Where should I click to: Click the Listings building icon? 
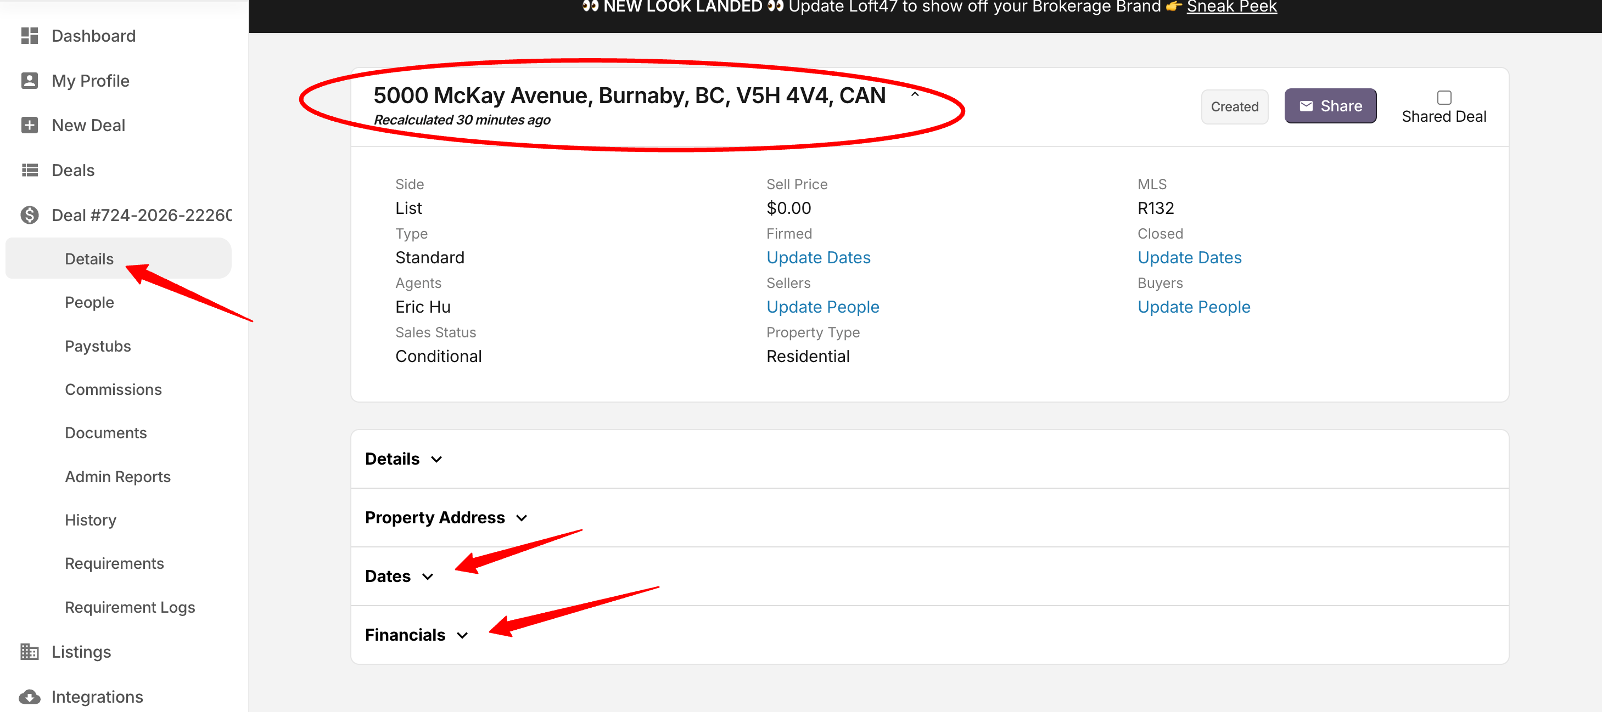29,652
